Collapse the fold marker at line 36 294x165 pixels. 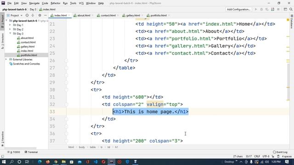tap(66, 133)
